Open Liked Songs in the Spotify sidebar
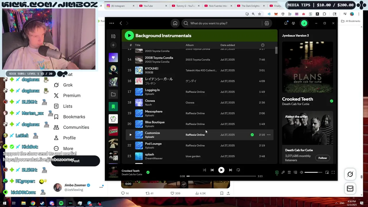 pos(113,57)
